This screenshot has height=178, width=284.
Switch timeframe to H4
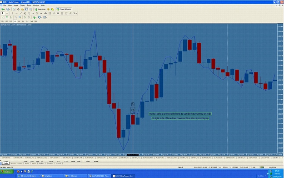point(23,21)
